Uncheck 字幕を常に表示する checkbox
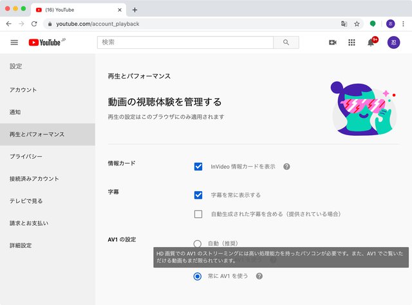 [198, 195]
